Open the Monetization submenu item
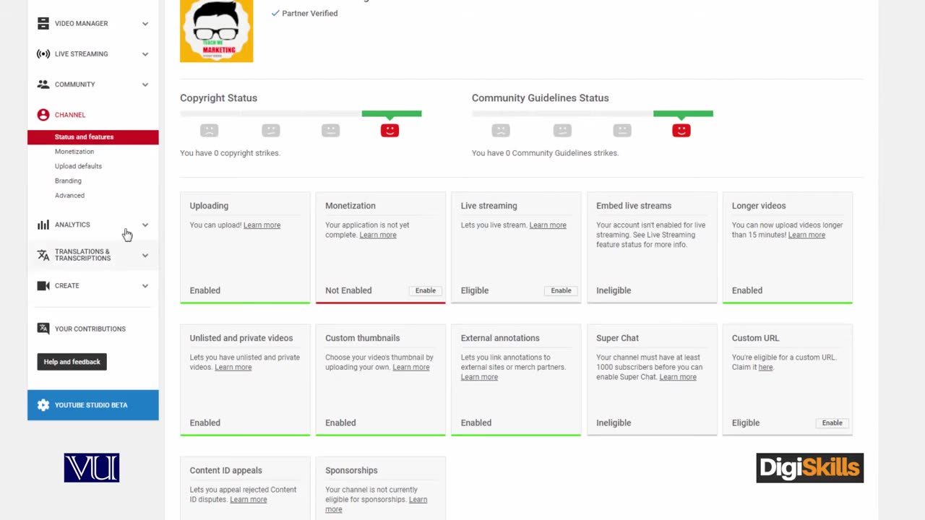The height and width of the screenshot is (520, 925). tap(74, 152)
